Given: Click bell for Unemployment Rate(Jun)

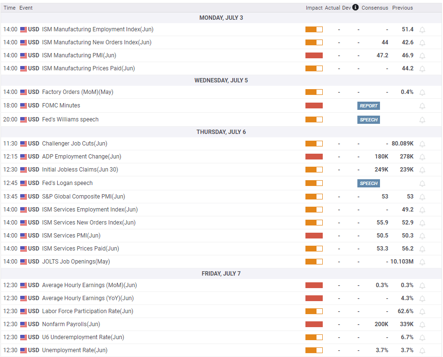Looking at the screenshot, I should point(422,351).
